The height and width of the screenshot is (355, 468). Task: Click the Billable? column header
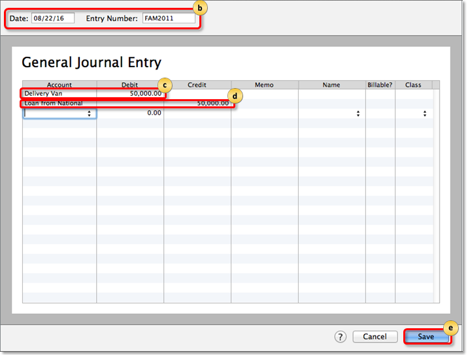coord(380,85)
